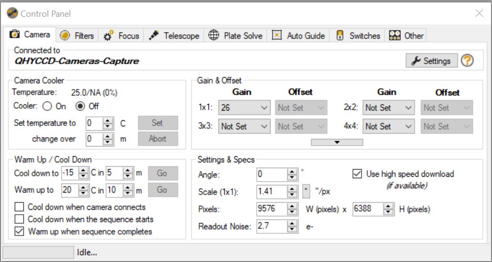This screenshot has height=262, width=492.
Task: Click the Telescope tab icon
Action: (153, 35)
